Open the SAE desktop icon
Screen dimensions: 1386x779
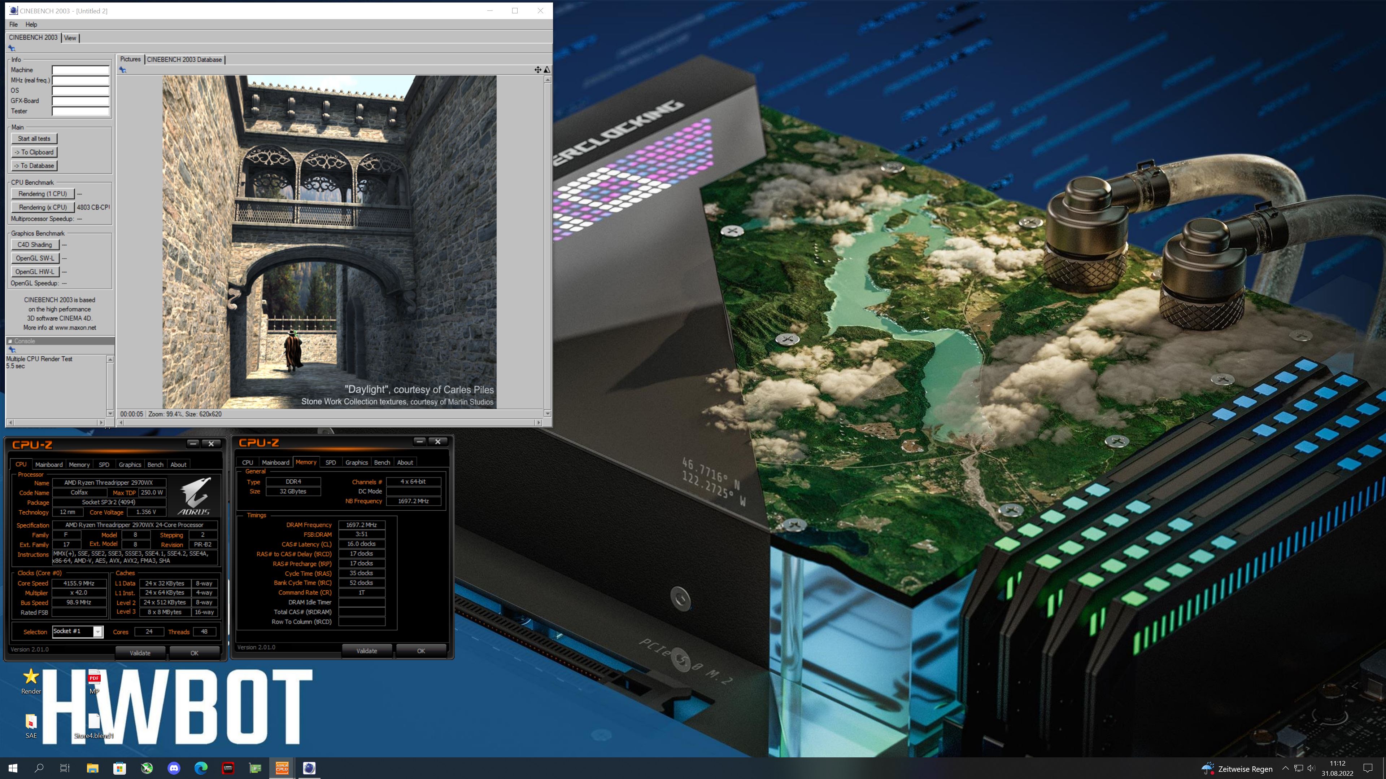coord(31,726)
